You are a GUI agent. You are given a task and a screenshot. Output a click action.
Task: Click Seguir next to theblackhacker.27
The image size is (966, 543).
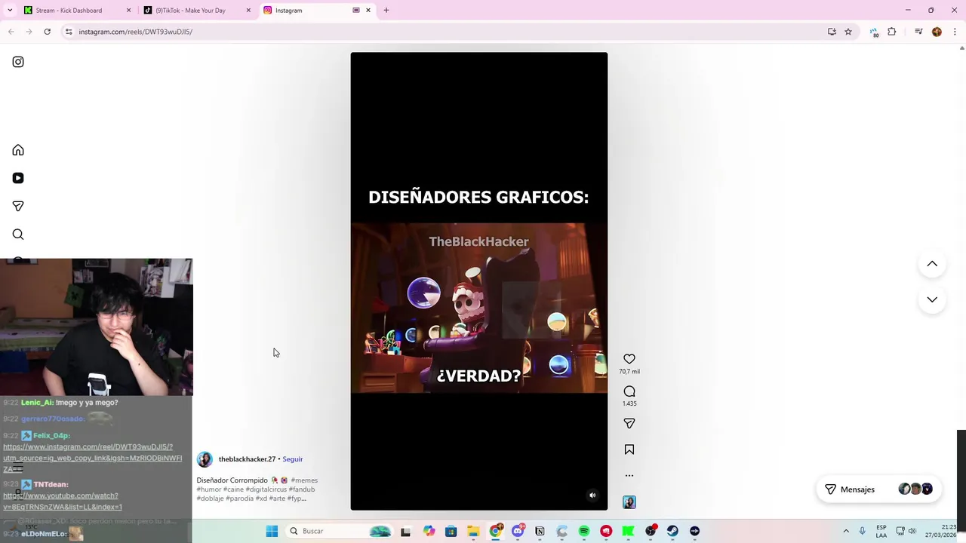tap(292, 459)
